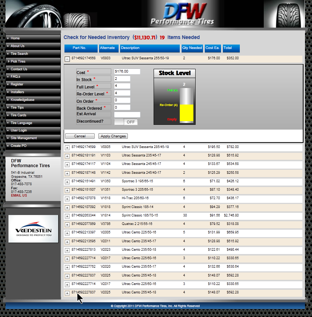Click the Cancel button
312x317 pixels.
pos(80,136)
